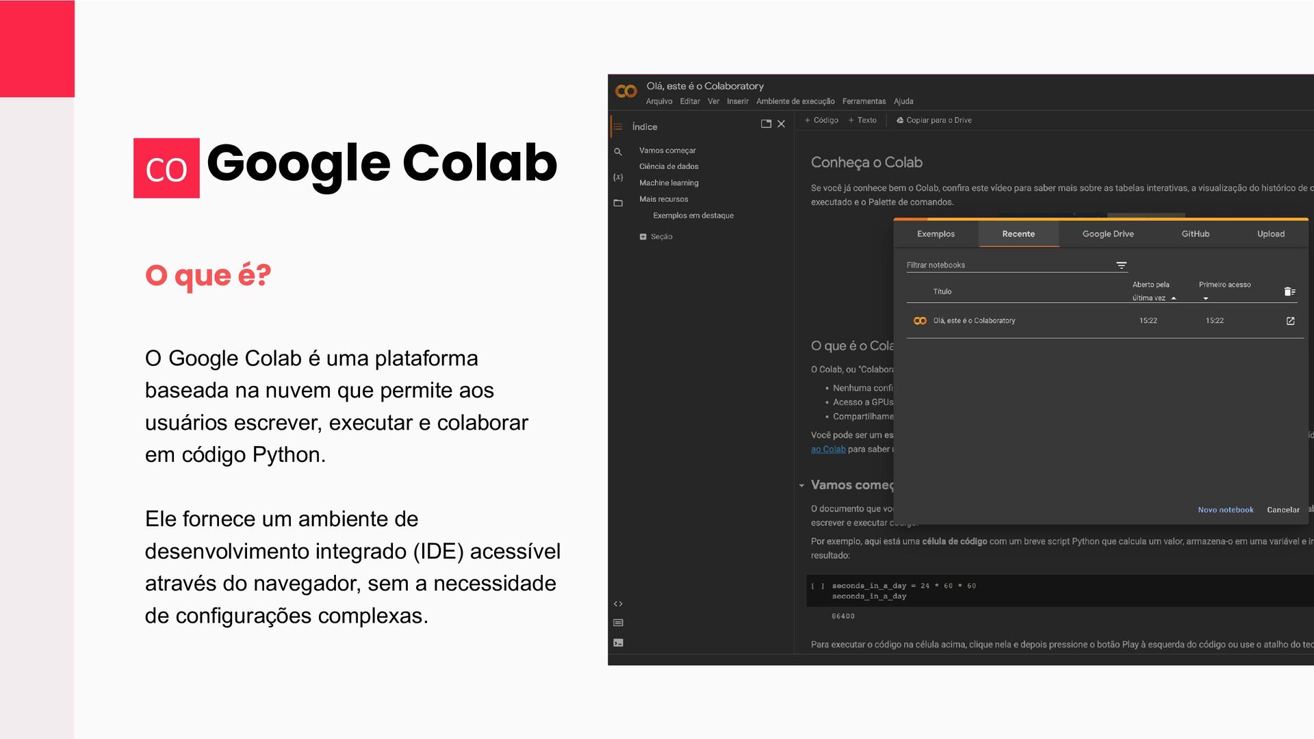The image size is (1314, 739).
Task: Open the Ferramentas menu
Action: [864, 101]
